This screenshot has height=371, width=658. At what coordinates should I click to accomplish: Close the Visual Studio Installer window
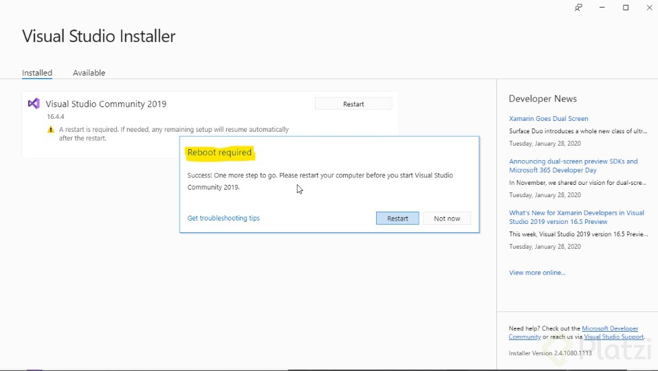(x=649, y=8)
